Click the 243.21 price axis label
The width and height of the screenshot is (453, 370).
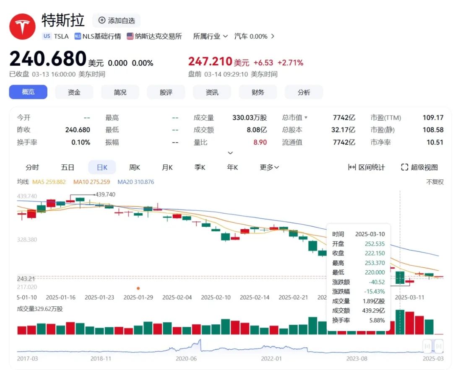point(26,279)
